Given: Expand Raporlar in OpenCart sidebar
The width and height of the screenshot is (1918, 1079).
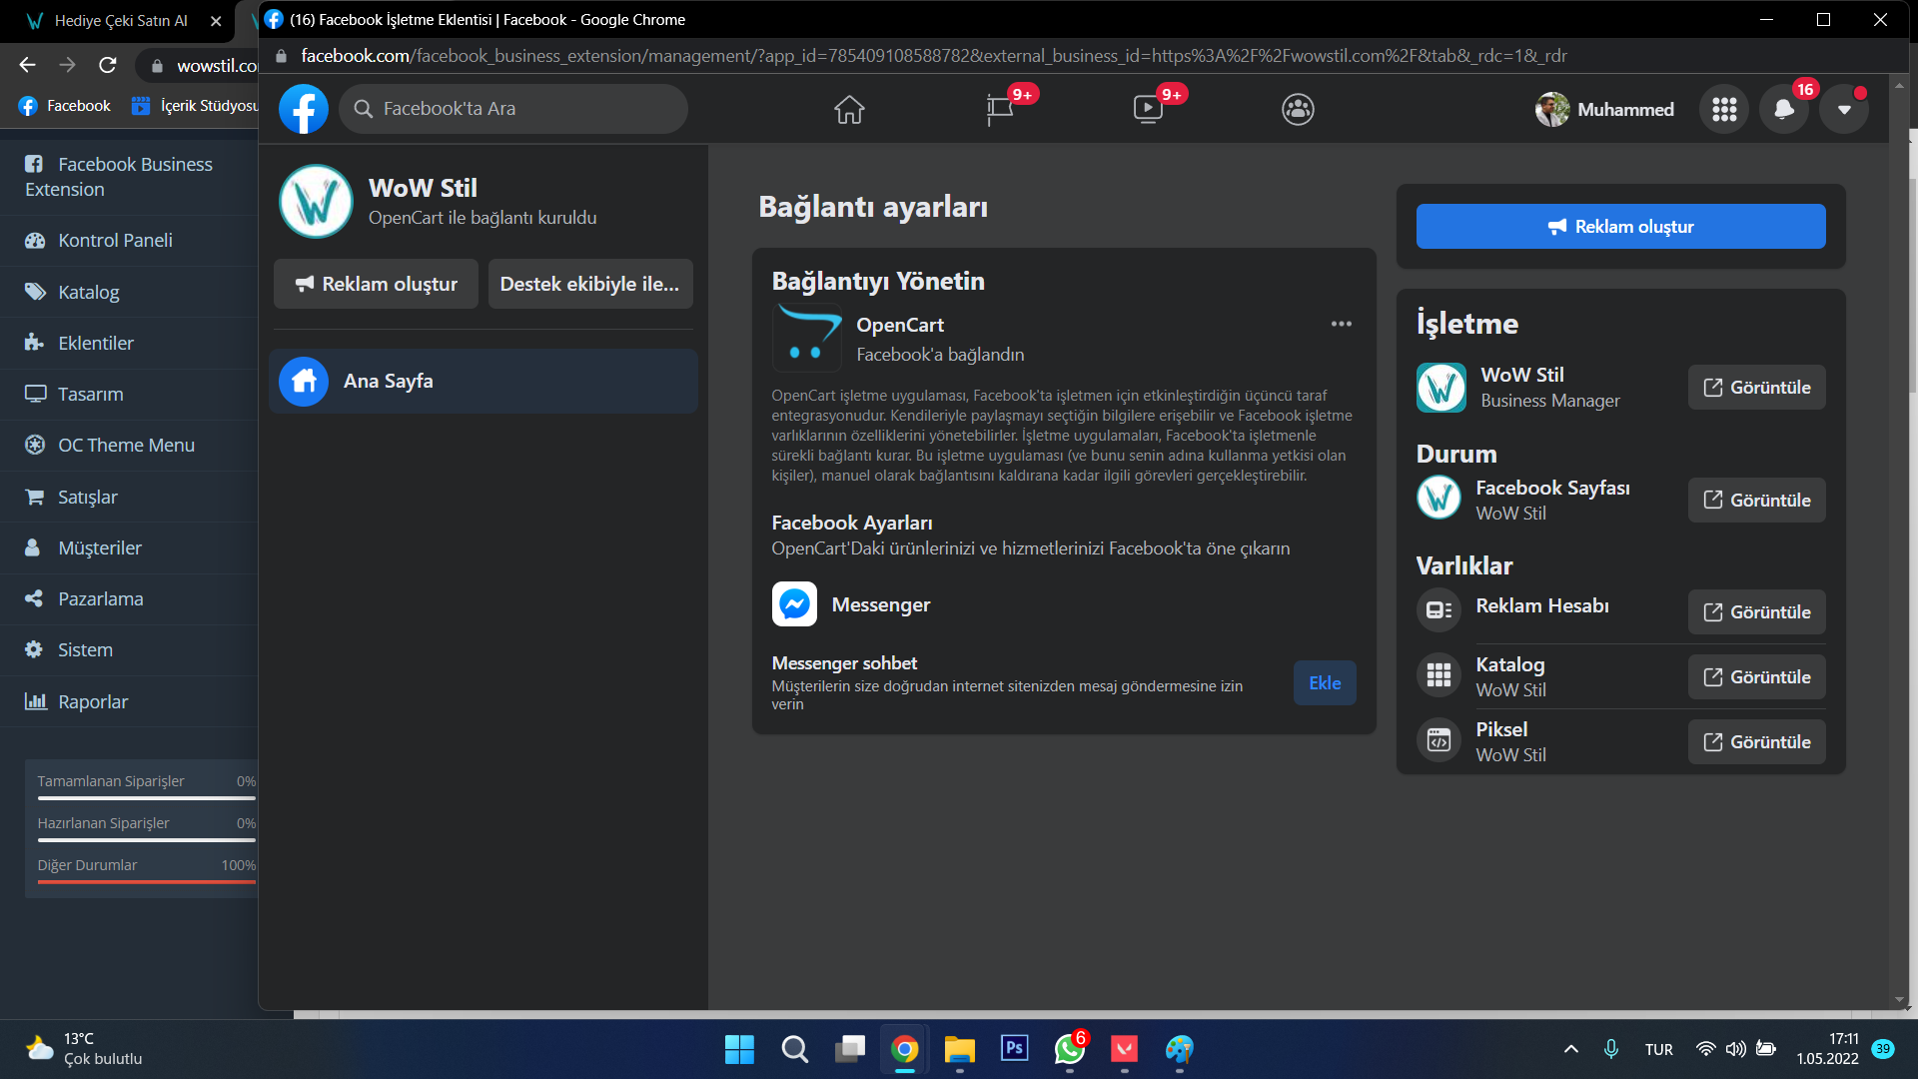Looking at the screenshot, I should click(x=129, y=701).
